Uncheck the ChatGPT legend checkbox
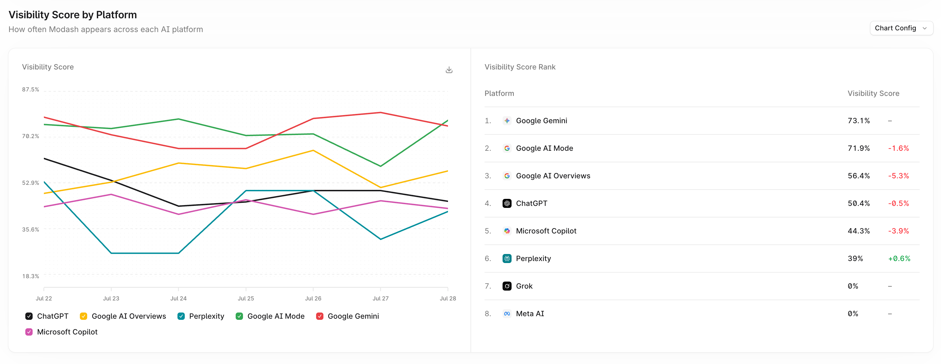Screen dimensions: 941x364 (x=29, y=316)
